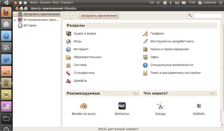224x131 pixels.
Task: Open the Графика category icon
Action: [x=145, y=34]
